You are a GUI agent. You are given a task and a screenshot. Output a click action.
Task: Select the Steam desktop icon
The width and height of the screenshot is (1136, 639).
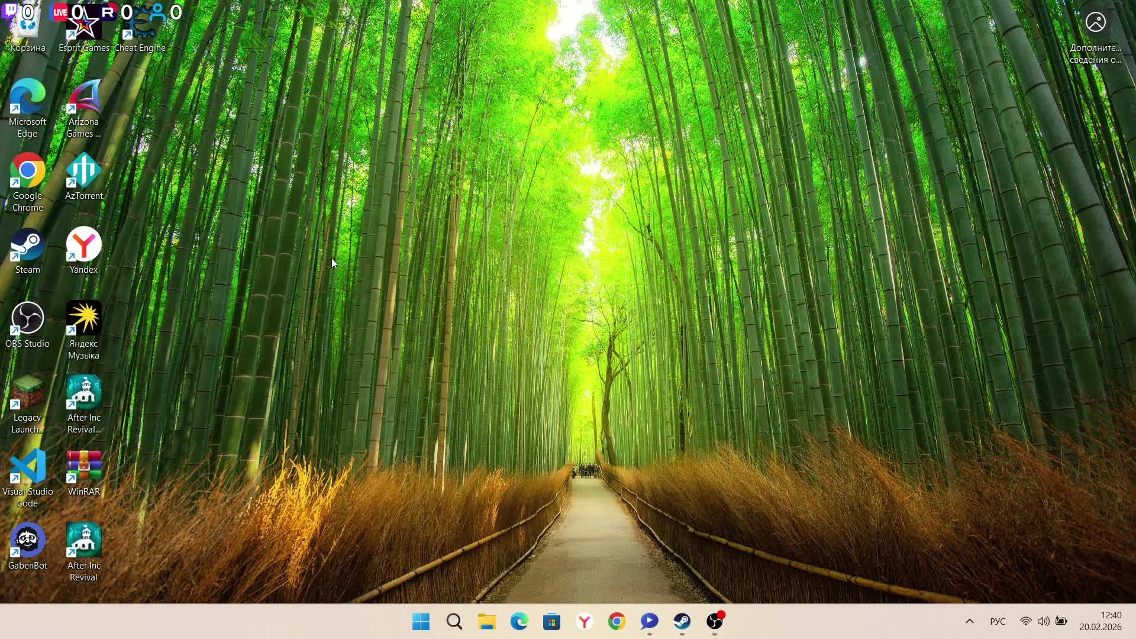27,246
